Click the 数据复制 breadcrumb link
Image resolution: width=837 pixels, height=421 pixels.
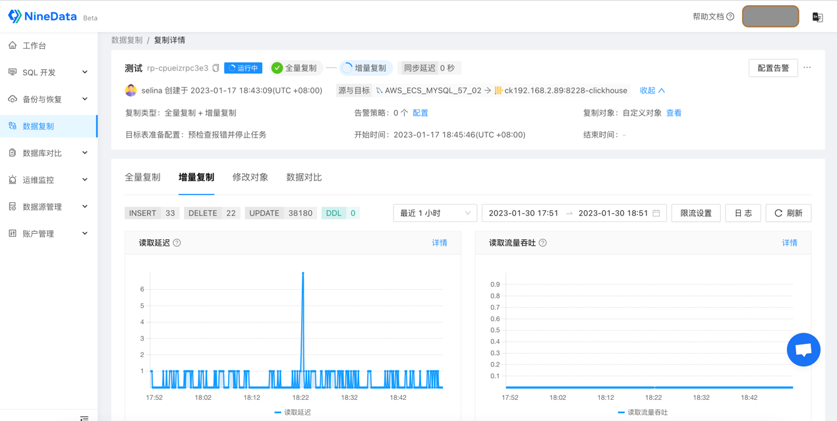tap(127, 40)
